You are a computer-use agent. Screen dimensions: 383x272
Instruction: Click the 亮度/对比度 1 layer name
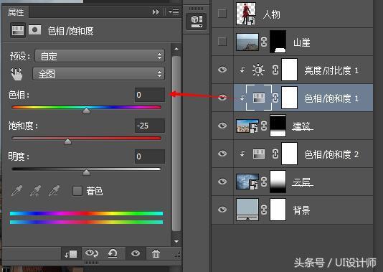(x=331, y=70)
